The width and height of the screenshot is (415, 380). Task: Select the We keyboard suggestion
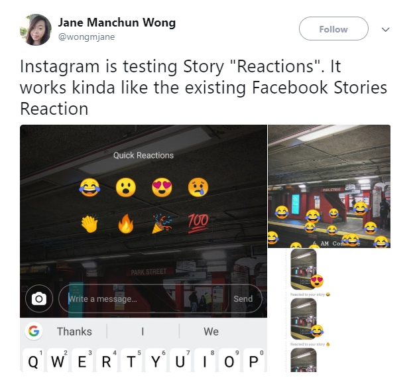click(x=211, y=332)
